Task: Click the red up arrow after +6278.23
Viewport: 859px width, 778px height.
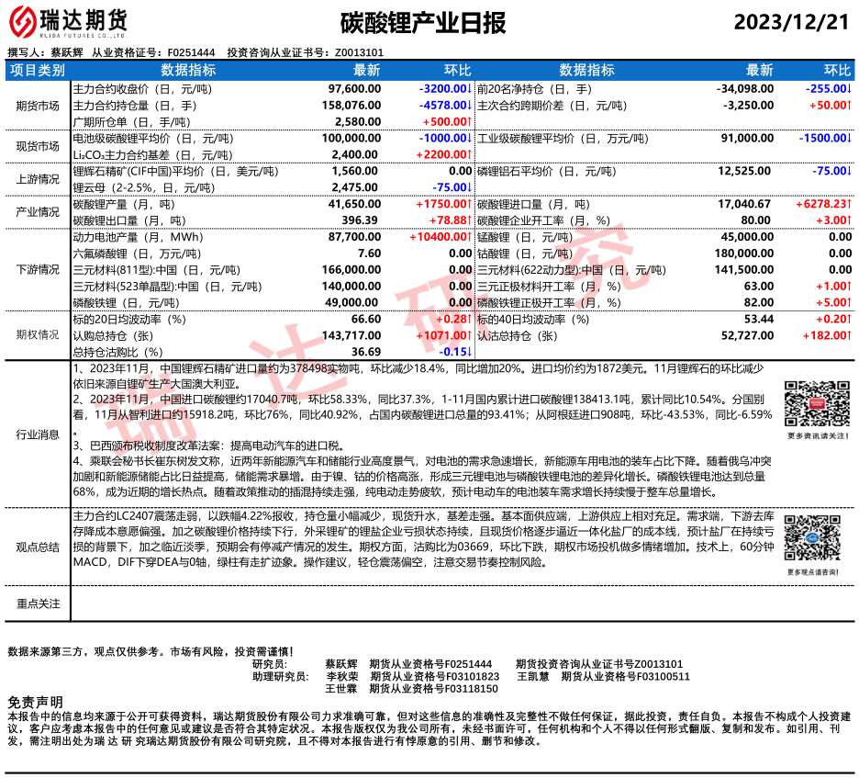Action: (850, 203)
